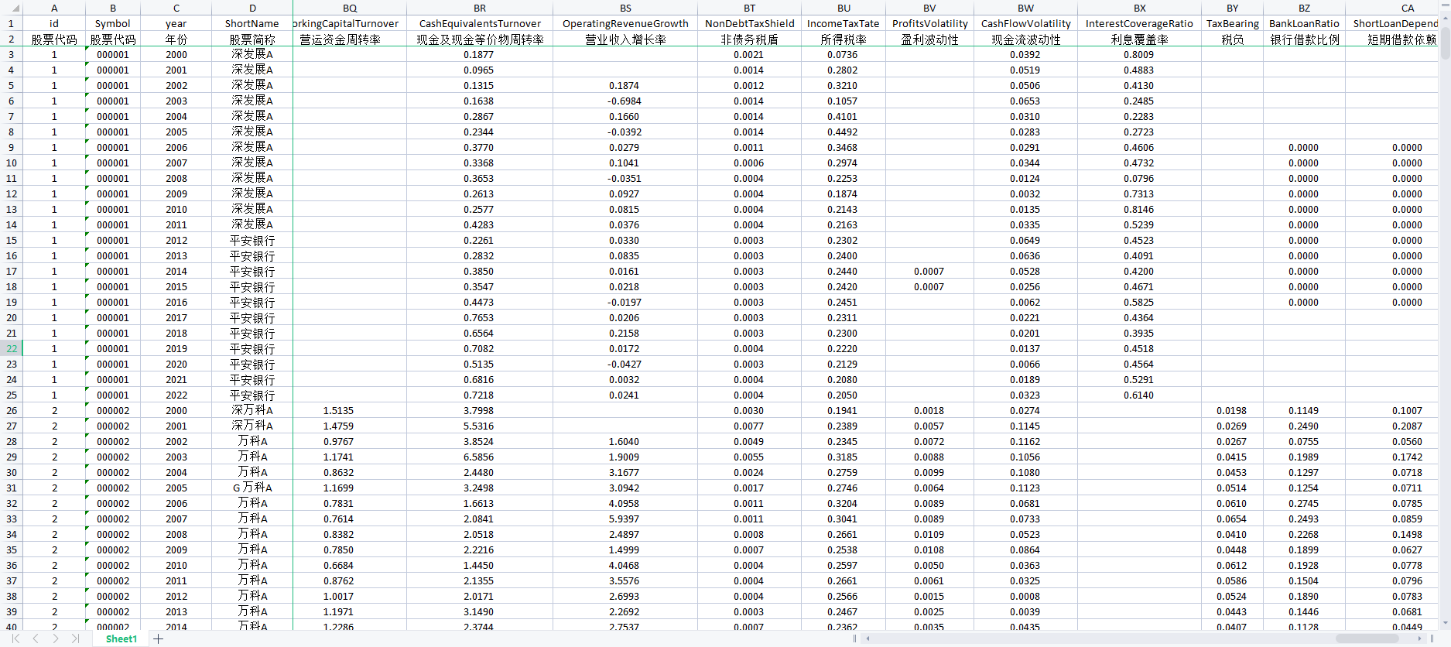Click the IncomeTaxTate header cell
Viewport: 1451px width, 647px height.
[844, 23]
